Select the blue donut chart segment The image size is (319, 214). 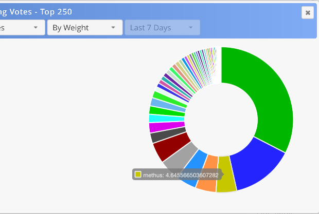click(x=257, y=165)
